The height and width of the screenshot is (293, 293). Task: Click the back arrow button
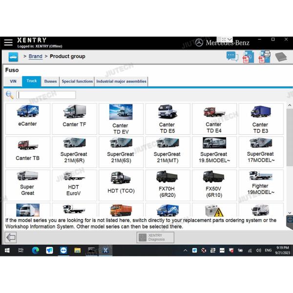[11, 237]
